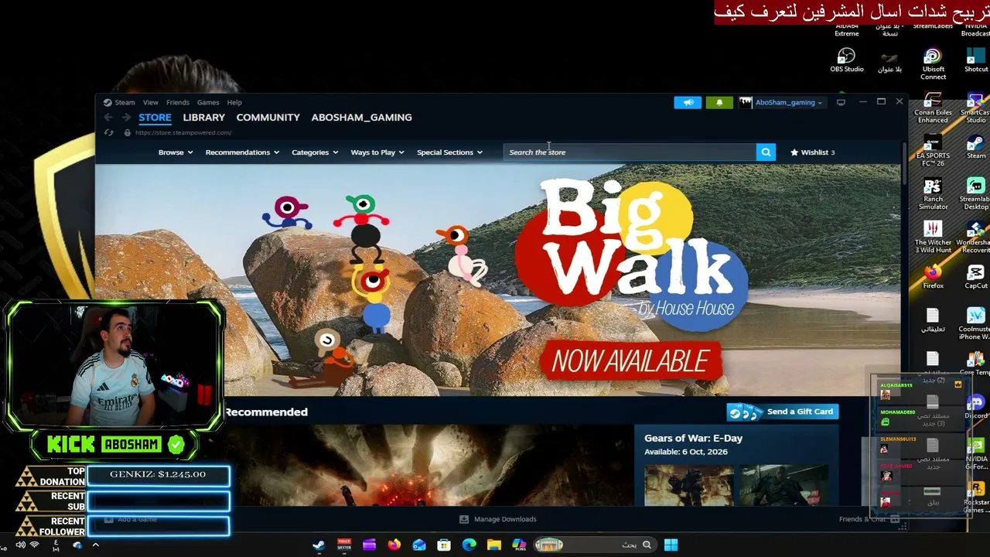The width and height of the screenshot is (990, 557).
Task: Open Manage Downloads in Steam
Action: point(497,519)
